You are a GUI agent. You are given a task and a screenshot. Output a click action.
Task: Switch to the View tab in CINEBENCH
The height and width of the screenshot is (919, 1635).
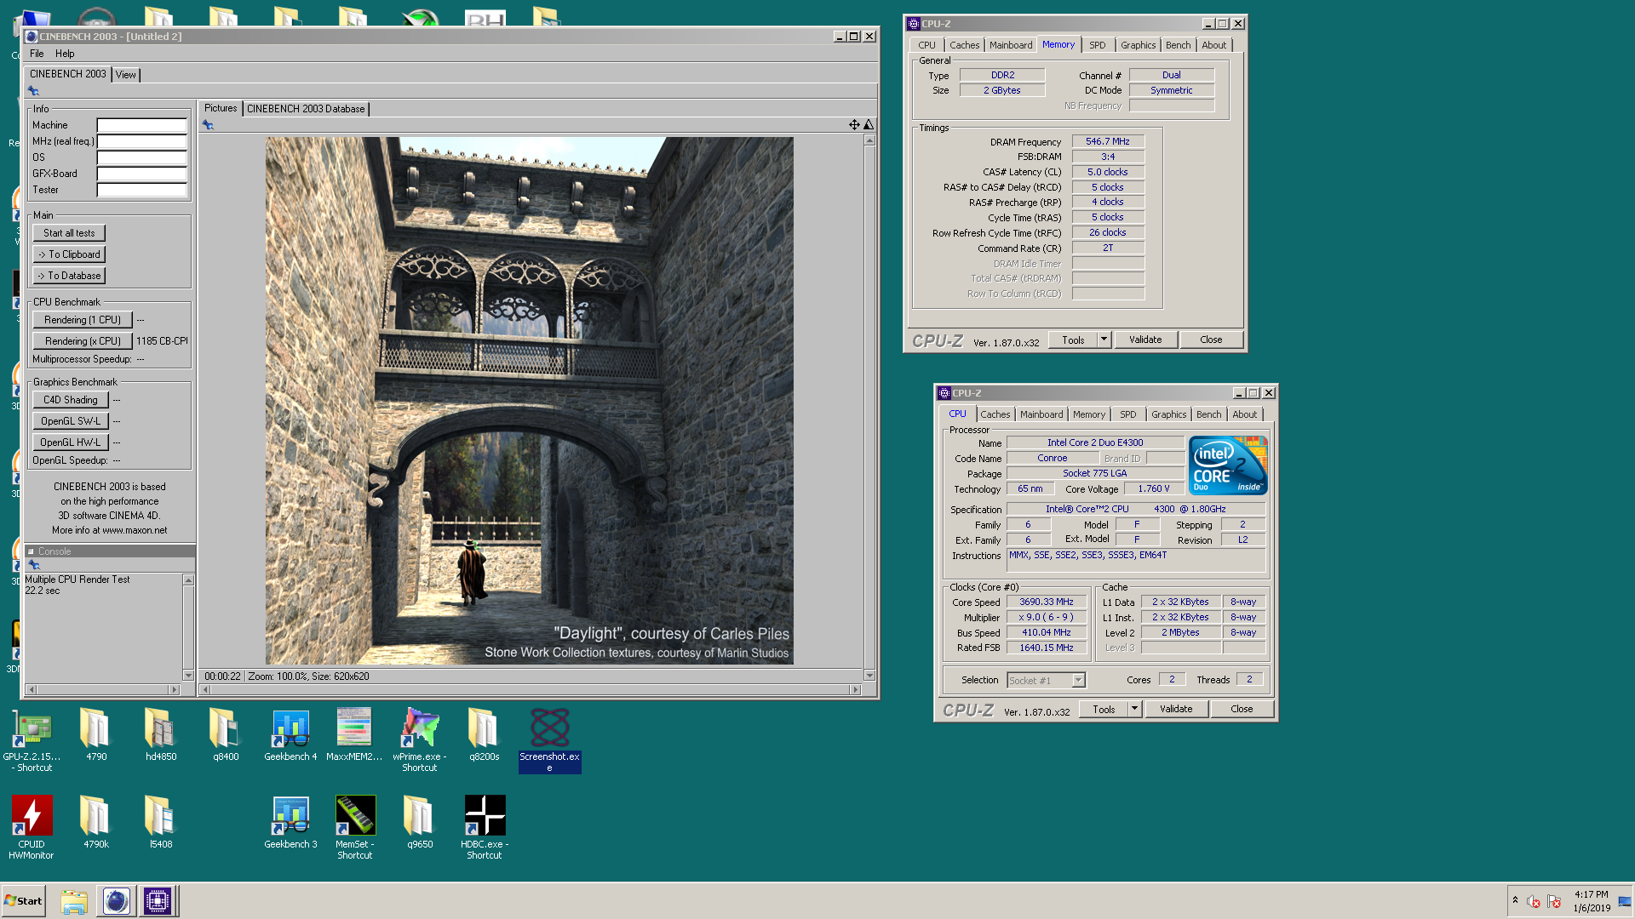(126, 75)
